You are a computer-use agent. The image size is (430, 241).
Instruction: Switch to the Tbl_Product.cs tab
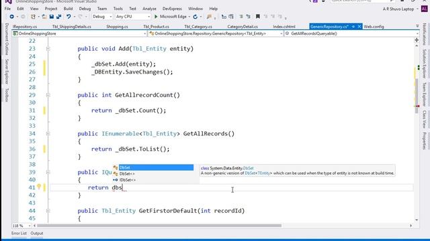(156, 27)
